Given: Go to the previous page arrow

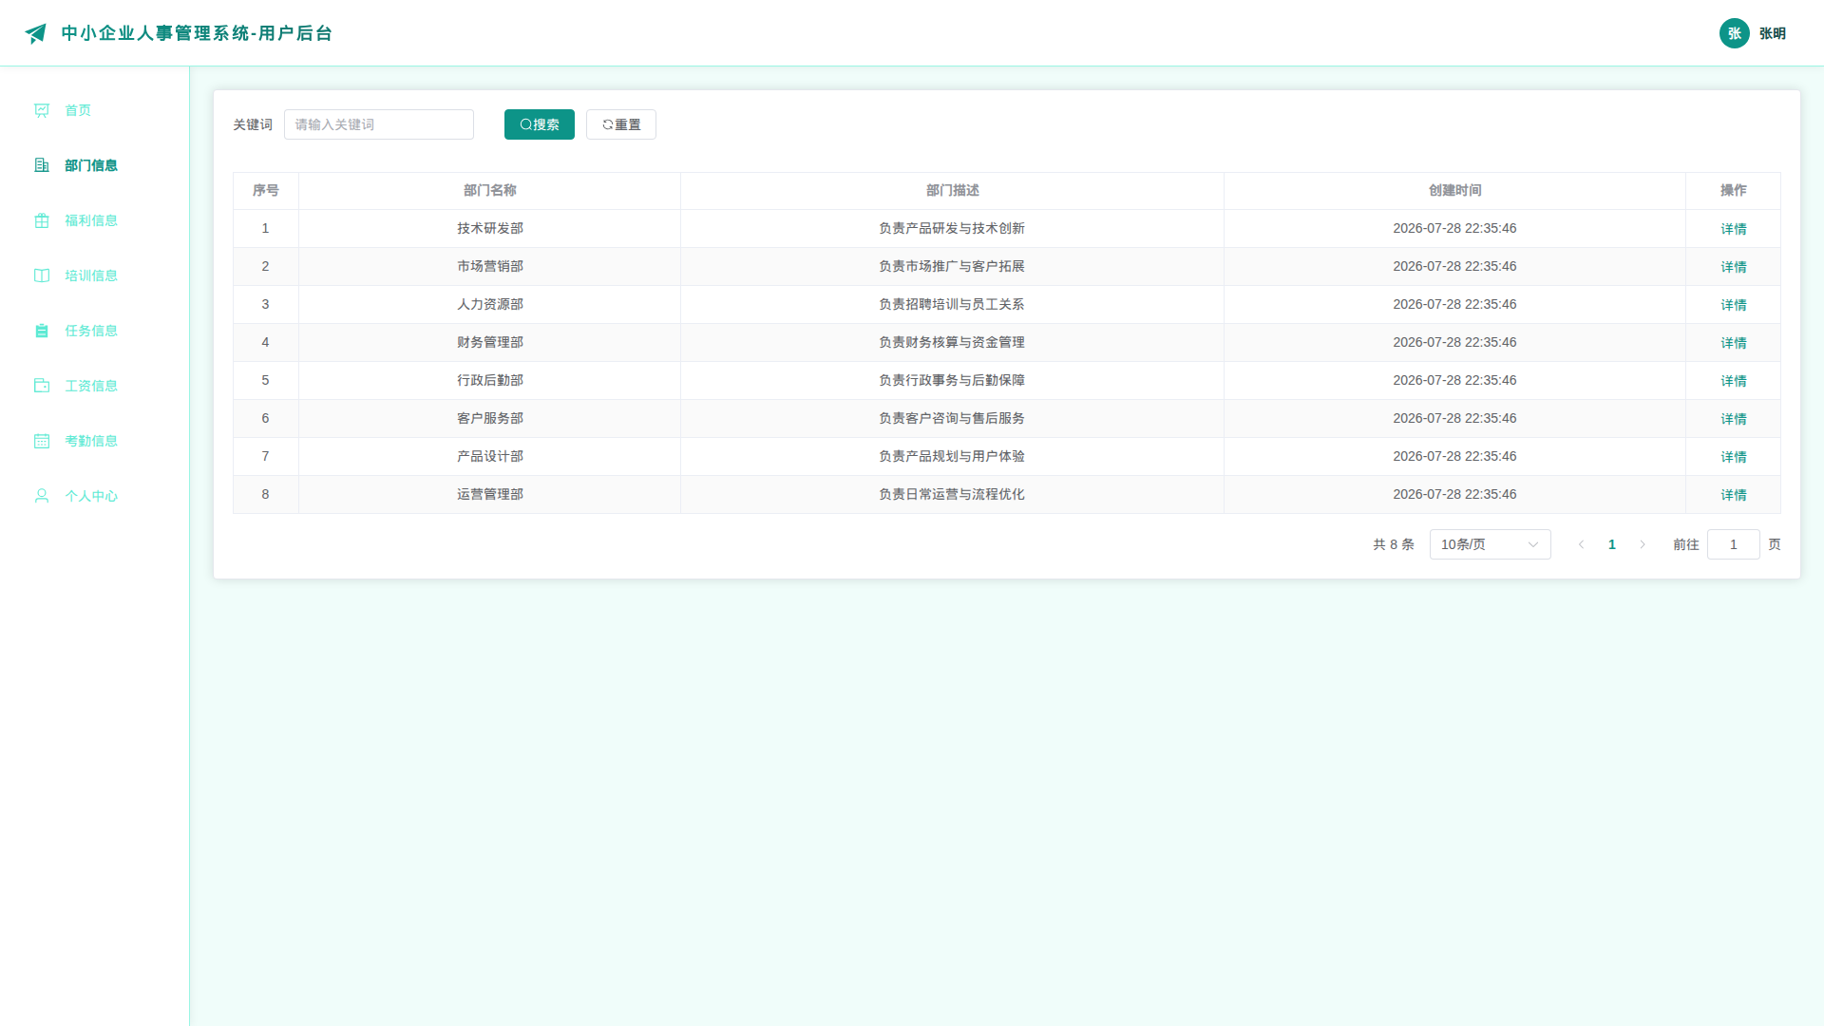Looking at the screenshot, I should tap(1582, 544).
